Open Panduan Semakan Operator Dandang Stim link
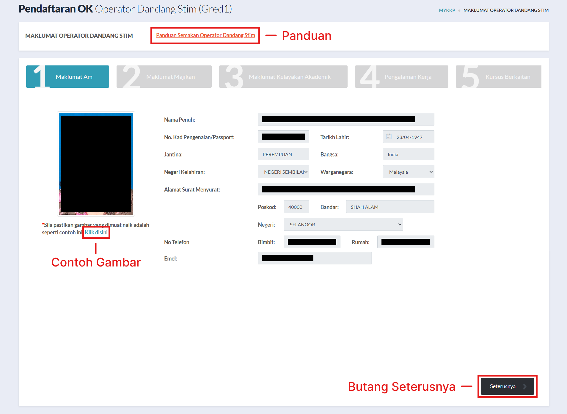 [x=205, y=35]
